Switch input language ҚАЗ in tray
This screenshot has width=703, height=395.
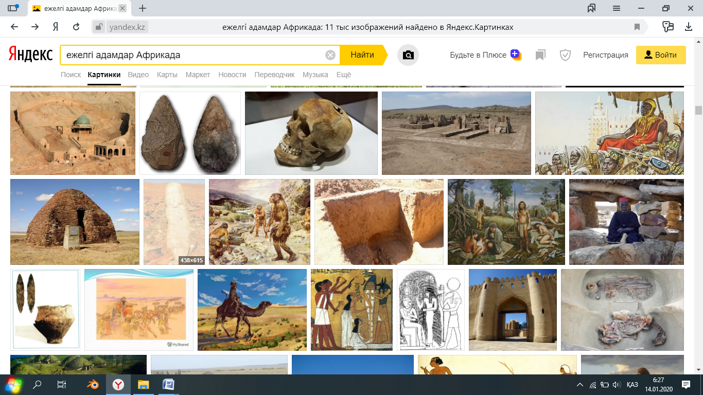coord(632,384)
